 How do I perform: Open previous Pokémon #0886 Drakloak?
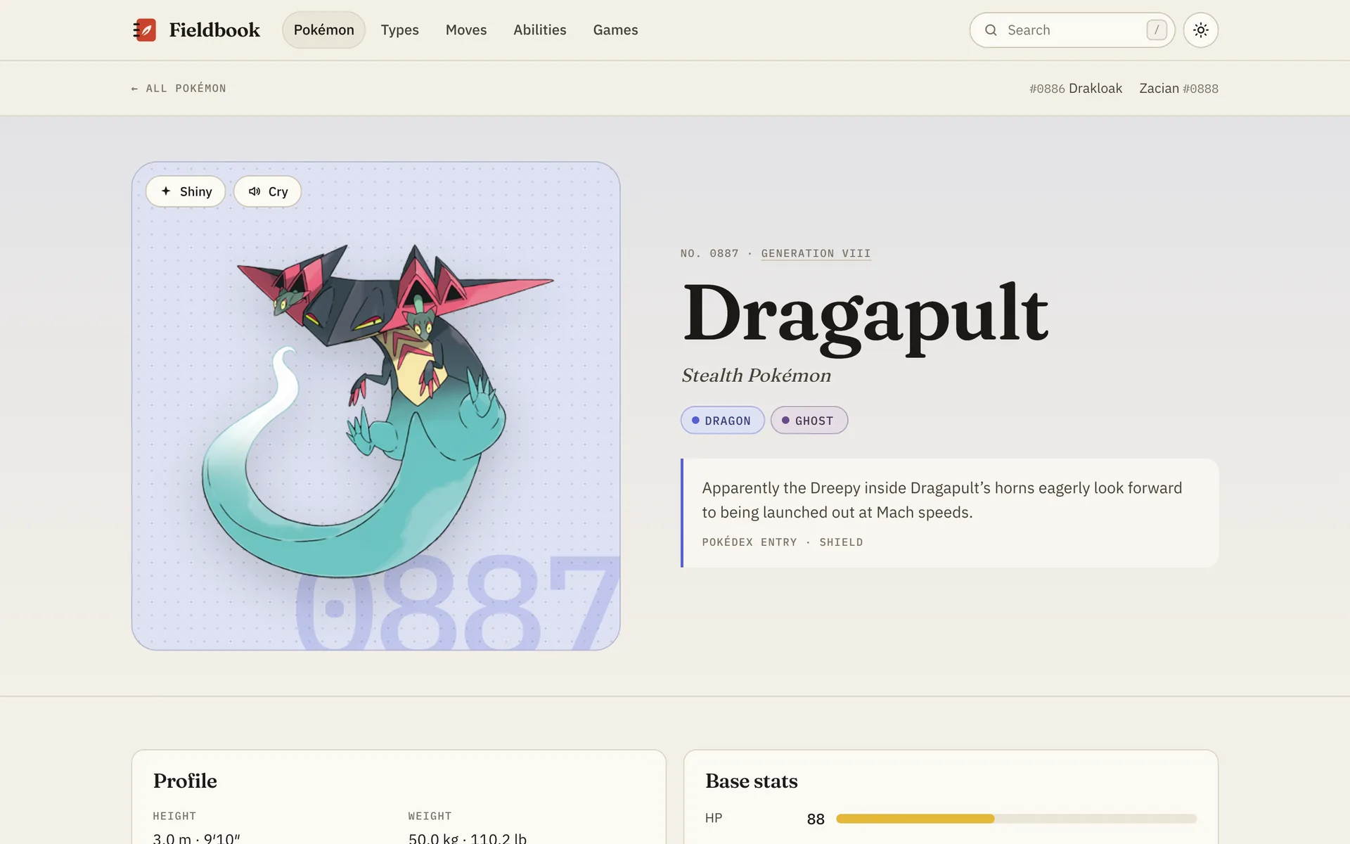(x=1075, y=88)
